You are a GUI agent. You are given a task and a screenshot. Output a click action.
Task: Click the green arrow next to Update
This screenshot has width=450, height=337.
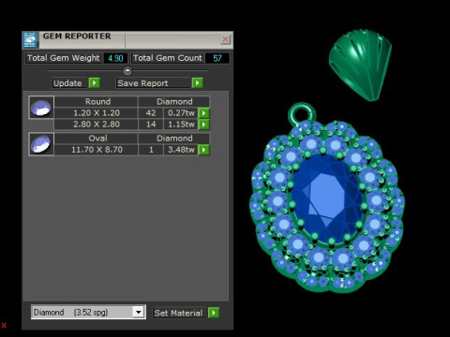tap(94, 83)
